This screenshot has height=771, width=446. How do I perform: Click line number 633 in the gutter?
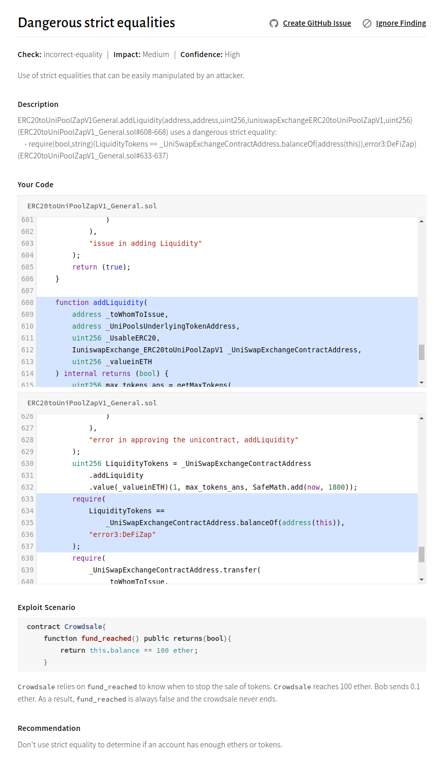click(x=27, y=499)
